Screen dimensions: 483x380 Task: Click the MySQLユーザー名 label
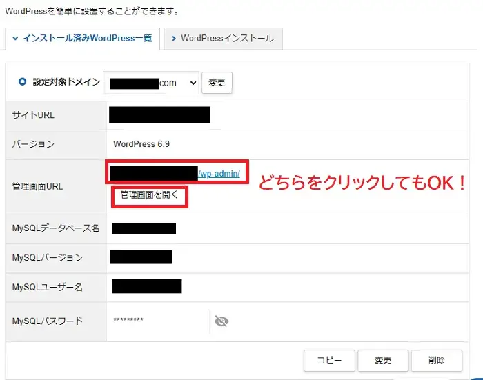tap(48, 287)
